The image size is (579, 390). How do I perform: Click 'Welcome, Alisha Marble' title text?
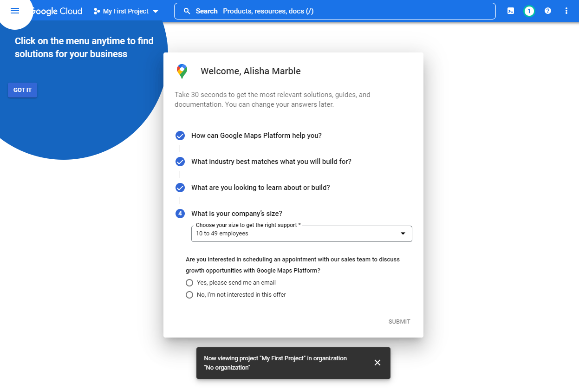251,71
